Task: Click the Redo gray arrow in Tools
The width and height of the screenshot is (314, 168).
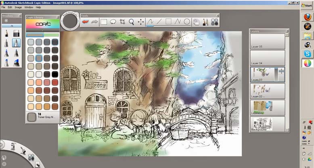Action: [94, 22]
